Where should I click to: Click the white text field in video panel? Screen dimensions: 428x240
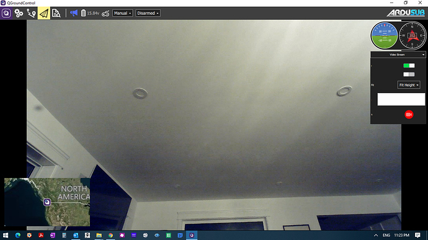(401, 99)
